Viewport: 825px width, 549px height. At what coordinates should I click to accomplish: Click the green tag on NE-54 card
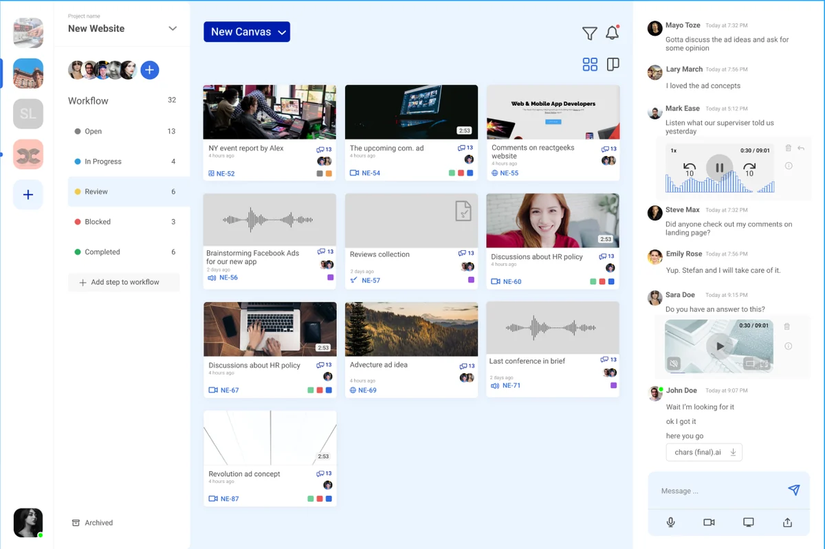pos(452,173)
